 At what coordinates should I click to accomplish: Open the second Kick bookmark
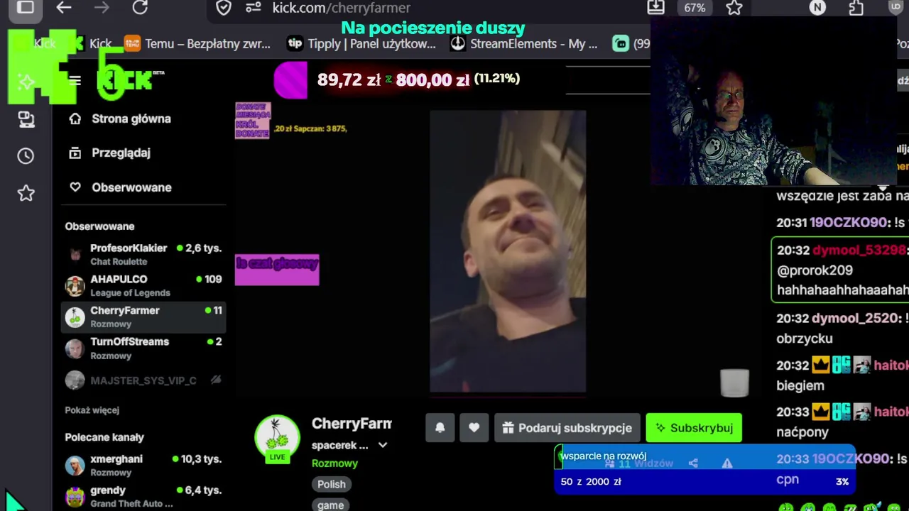[x=90, y=44]
